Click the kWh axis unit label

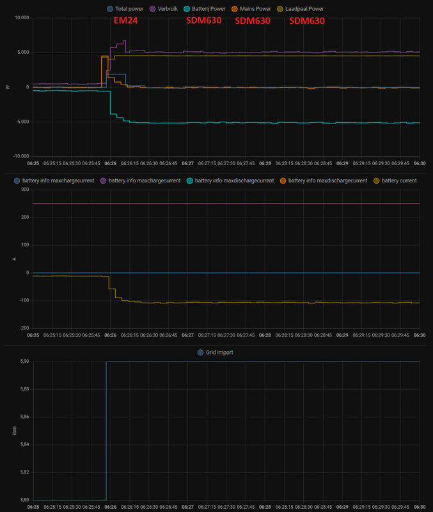(14, 431)
